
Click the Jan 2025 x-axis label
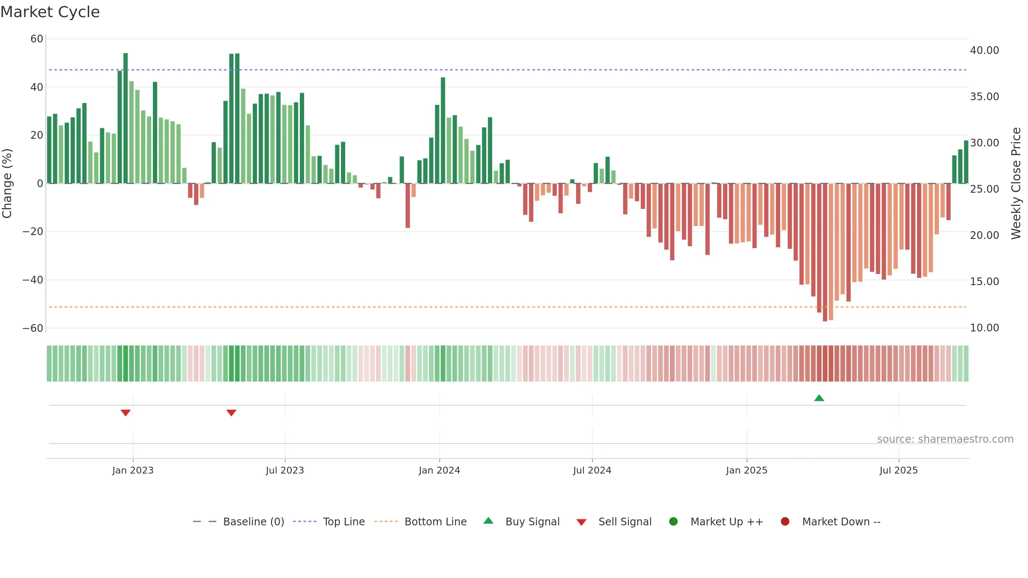[747, 470]
